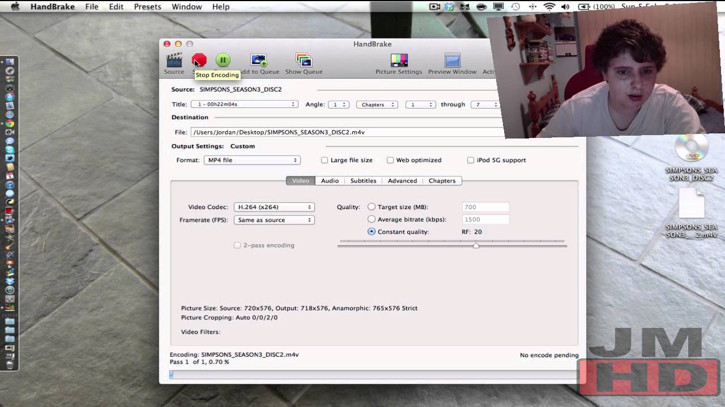Select the Target size (MB) radio button

tap(372, 207)
